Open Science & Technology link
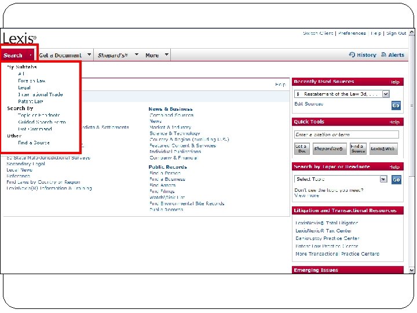The image size is (417, 313). (174, 133)
